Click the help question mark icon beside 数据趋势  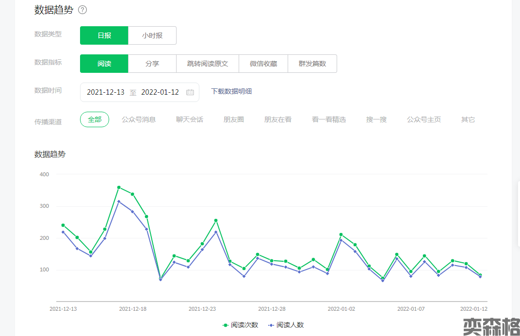pos(82,10)
